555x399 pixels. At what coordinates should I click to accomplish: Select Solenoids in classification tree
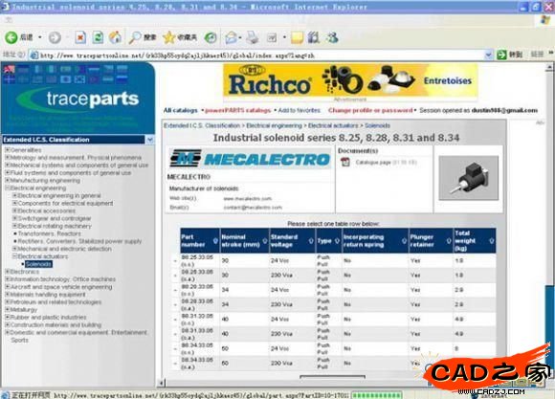(x=38, y=264)
